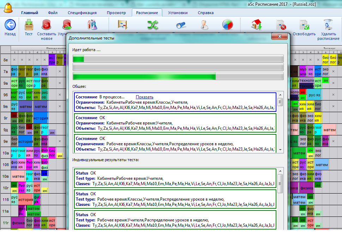Click Составить новое red siren icon

tap(47, 25)
